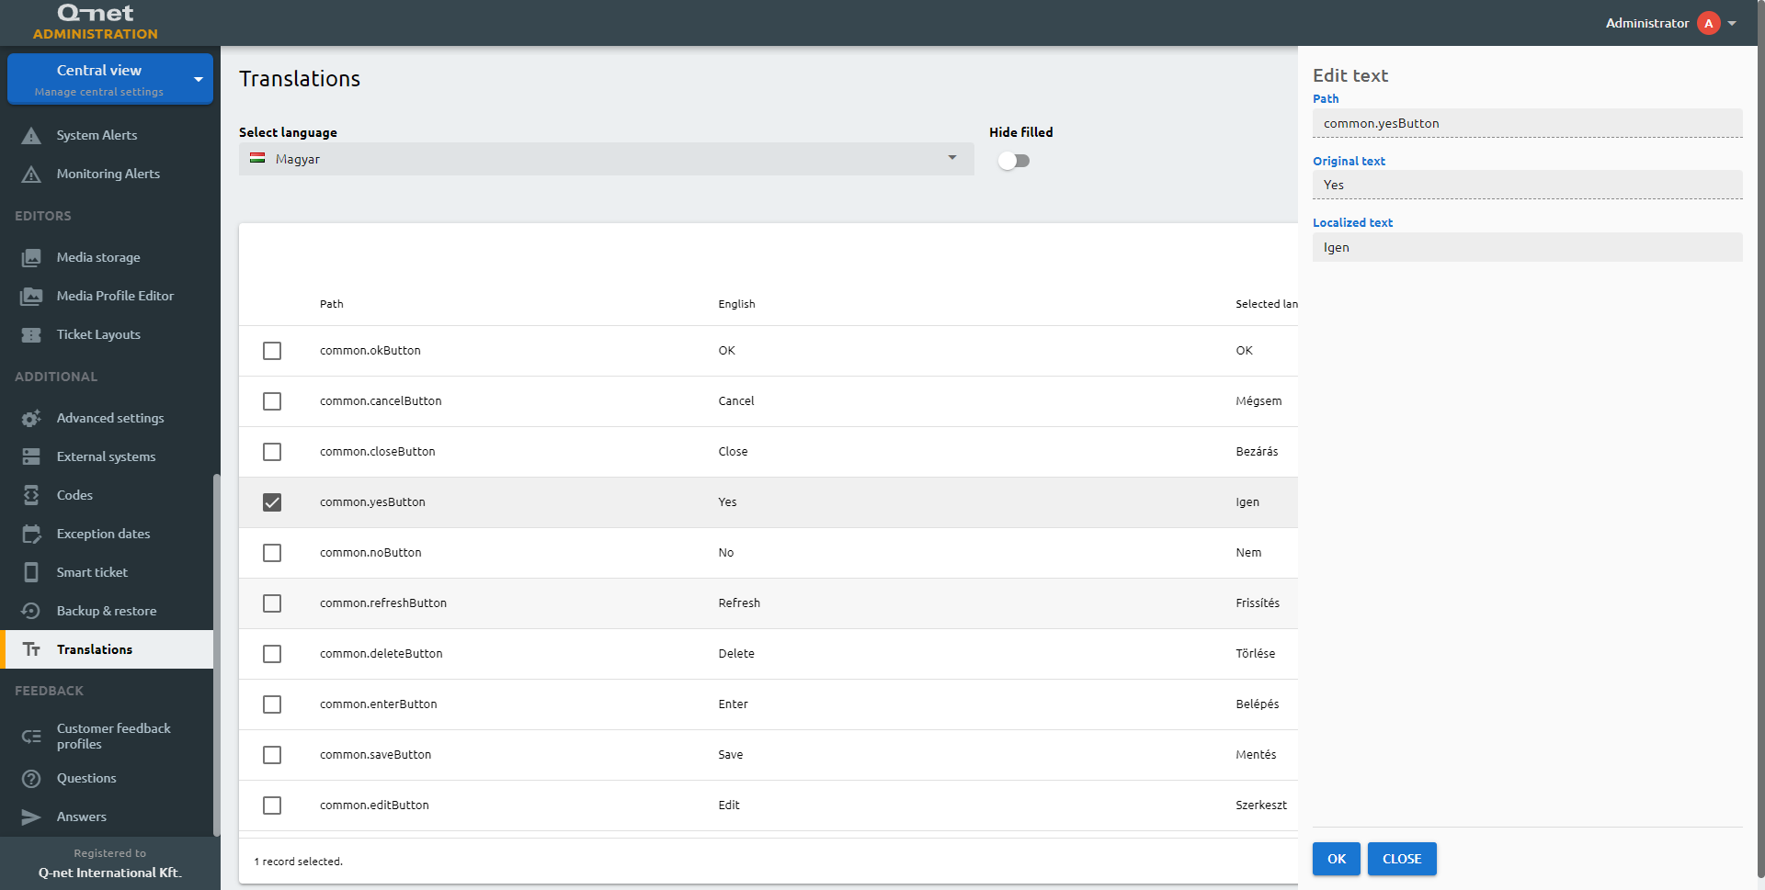Click the Localized text field containing Igen
Screen dimensions: 1765x890
(1528, 247)
